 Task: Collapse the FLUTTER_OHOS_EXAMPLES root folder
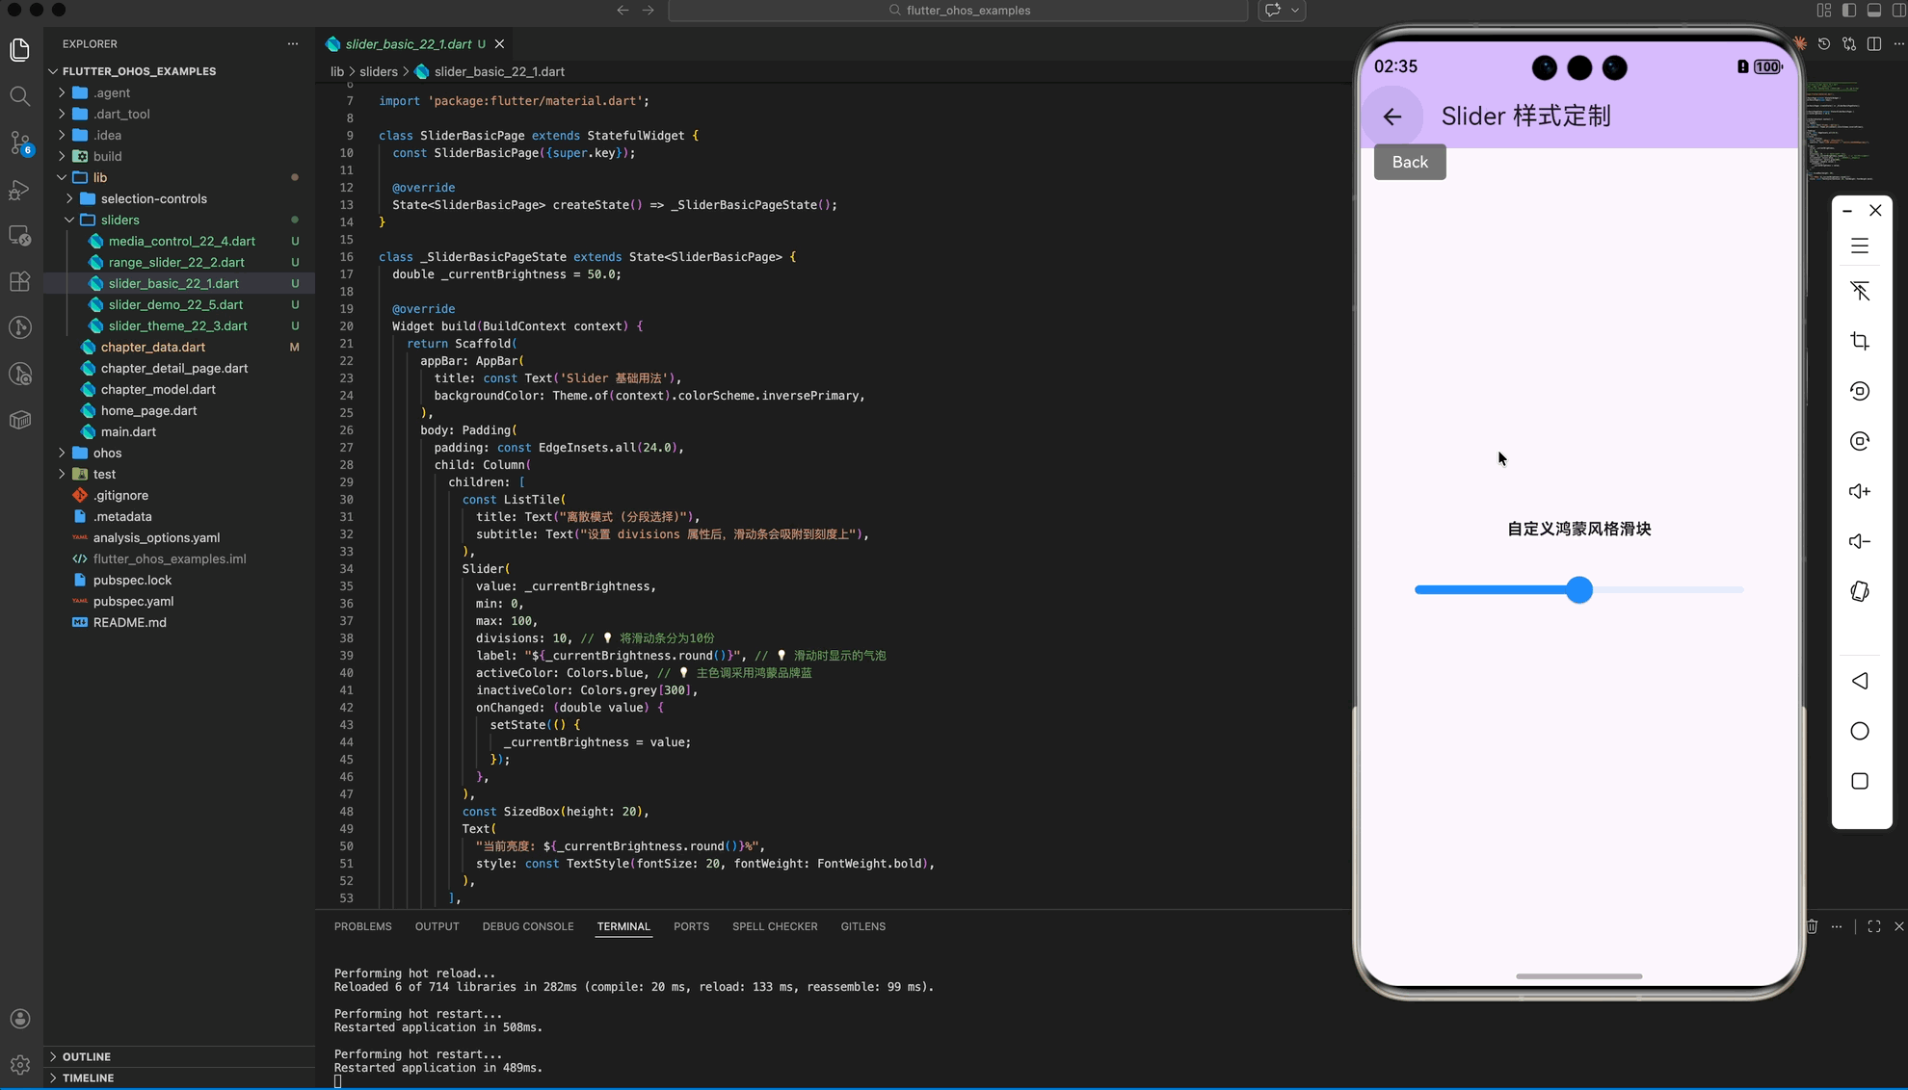click(139, 71)
